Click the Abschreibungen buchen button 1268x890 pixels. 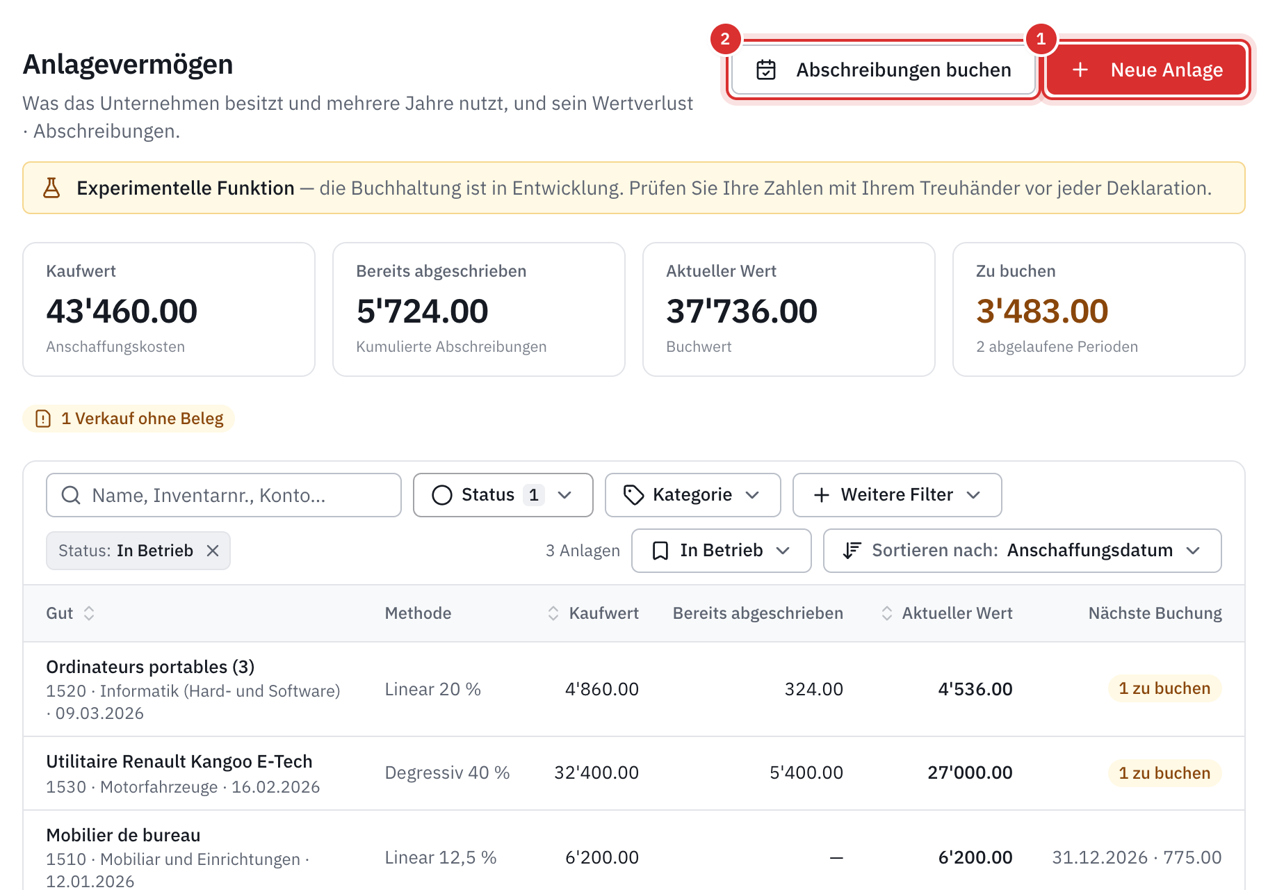click(884, 70)
